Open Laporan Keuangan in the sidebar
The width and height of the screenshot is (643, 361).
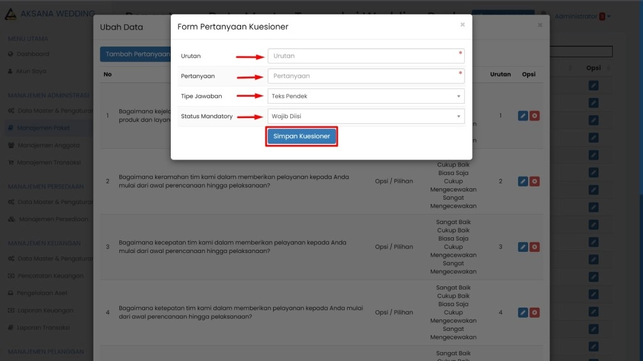coord(45,310)
